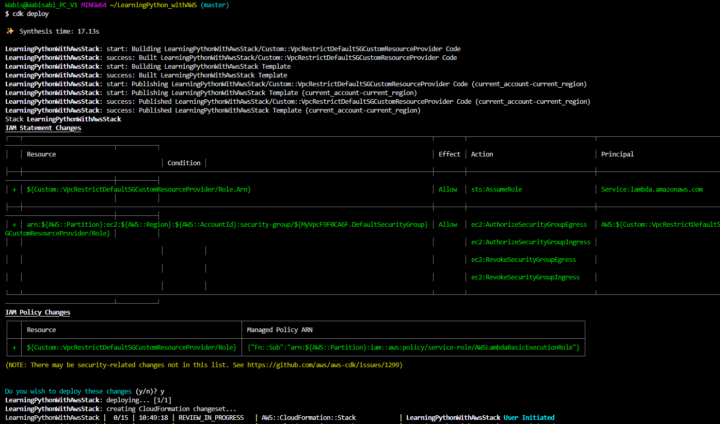720x424 pixels.
Task: Click the 'Action' column header
Action: [x=482, y=154]
